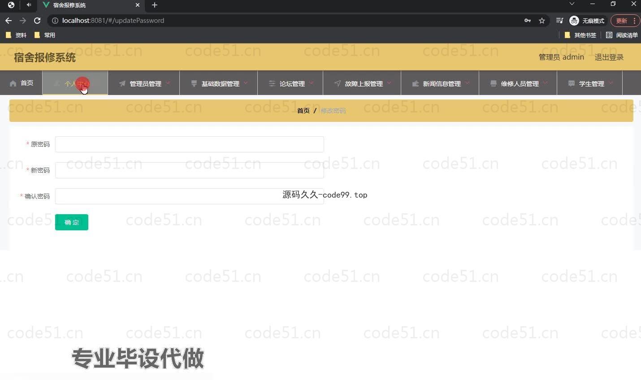The image size is (641, 380).
Task: Expand the 学生管理 dropdown arrow
Action: click(611, 83)
